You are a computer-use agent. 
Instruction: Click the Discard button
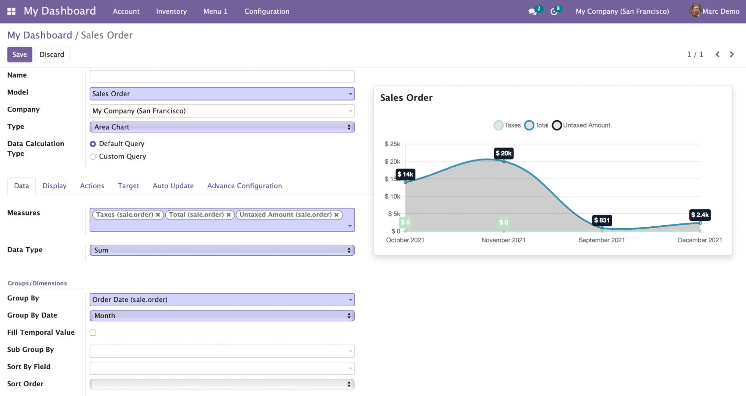click(x=52, y=54)
